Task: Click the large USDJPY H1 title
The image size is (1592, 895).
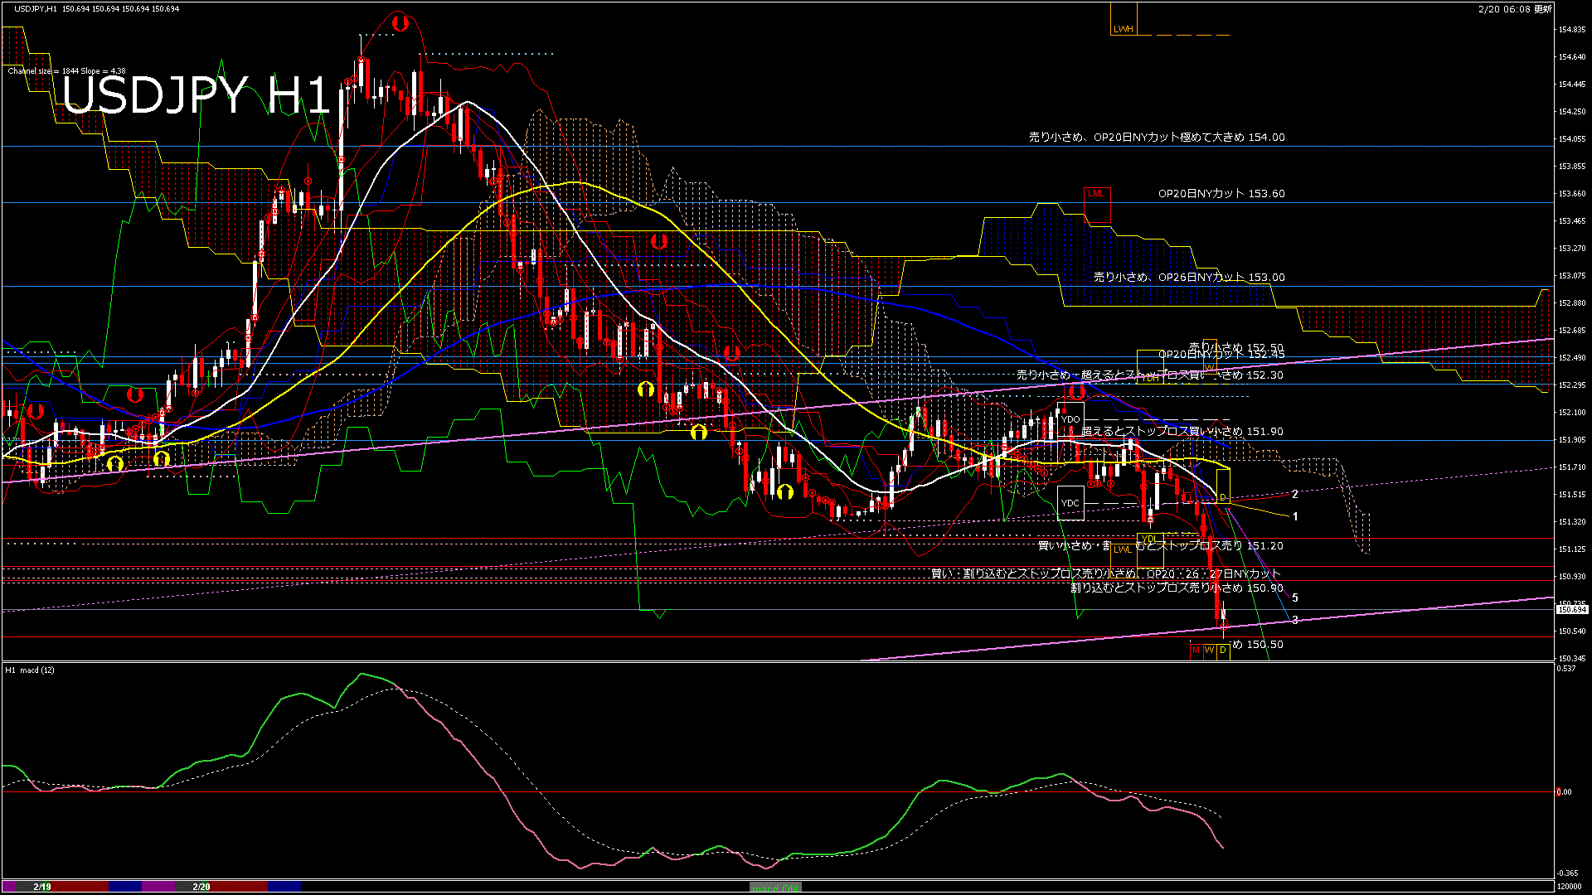Action: click(197, 95)
